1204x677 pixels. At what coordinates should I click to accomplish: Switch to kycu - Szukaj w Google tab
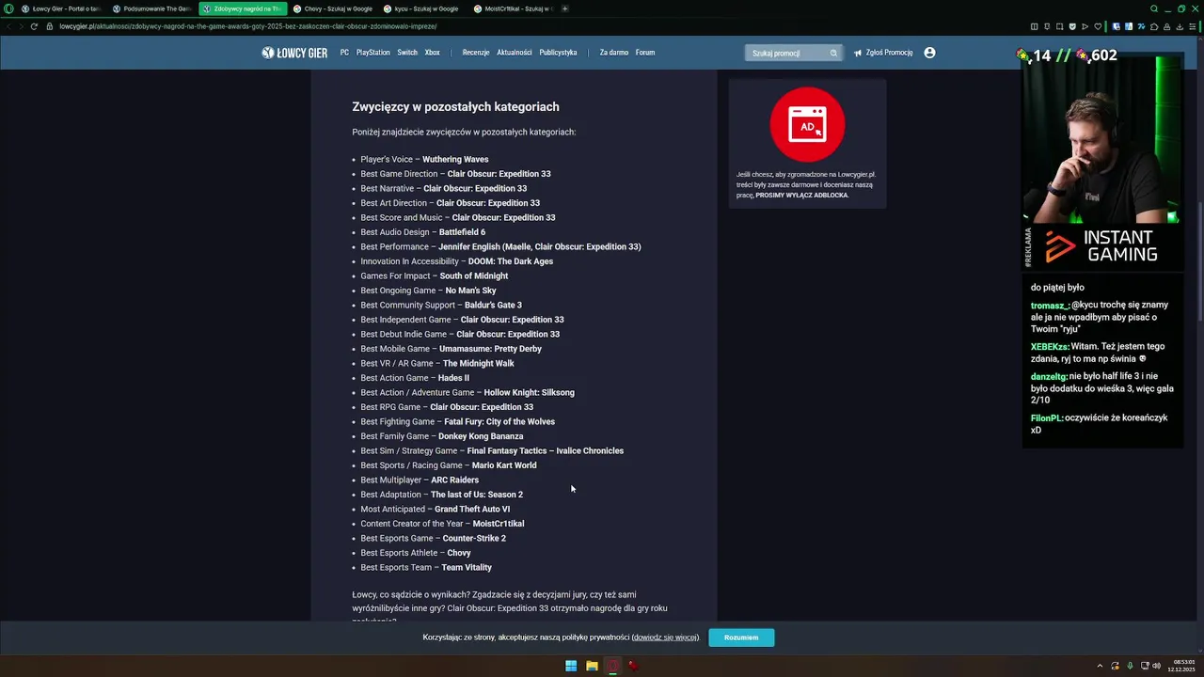(x=421, y=8)
